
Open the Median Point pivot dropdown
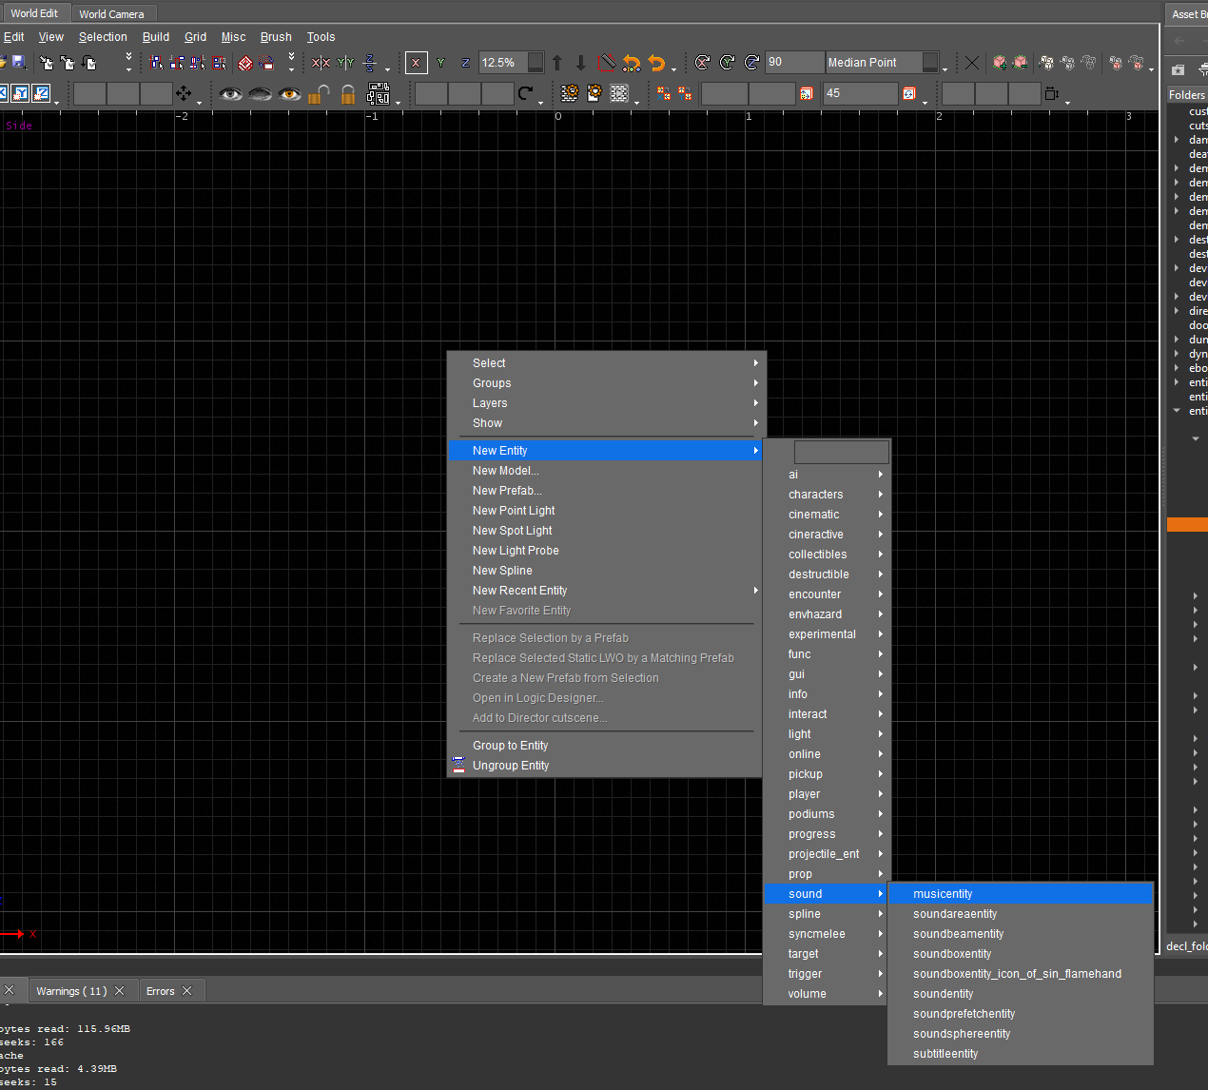pos(931,63)
